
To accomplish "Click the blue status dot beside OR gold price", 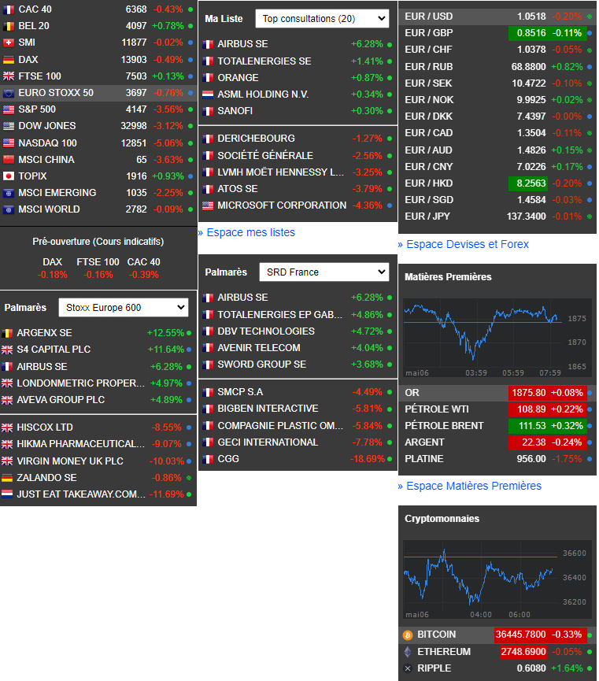I will (x=590, y=393).
